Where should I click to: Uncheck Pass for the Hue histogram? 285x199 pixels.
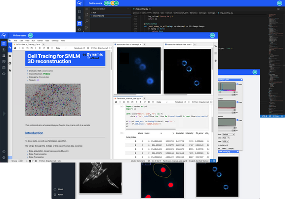(x=238, y=84)
